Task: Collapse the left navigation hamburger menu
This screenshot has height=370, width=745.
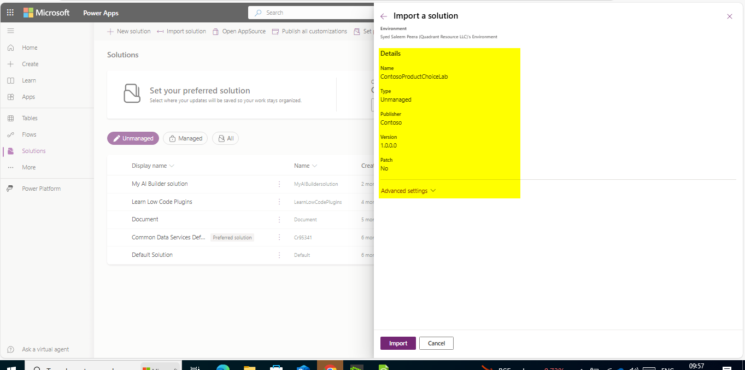Action: tap(10, 31)
